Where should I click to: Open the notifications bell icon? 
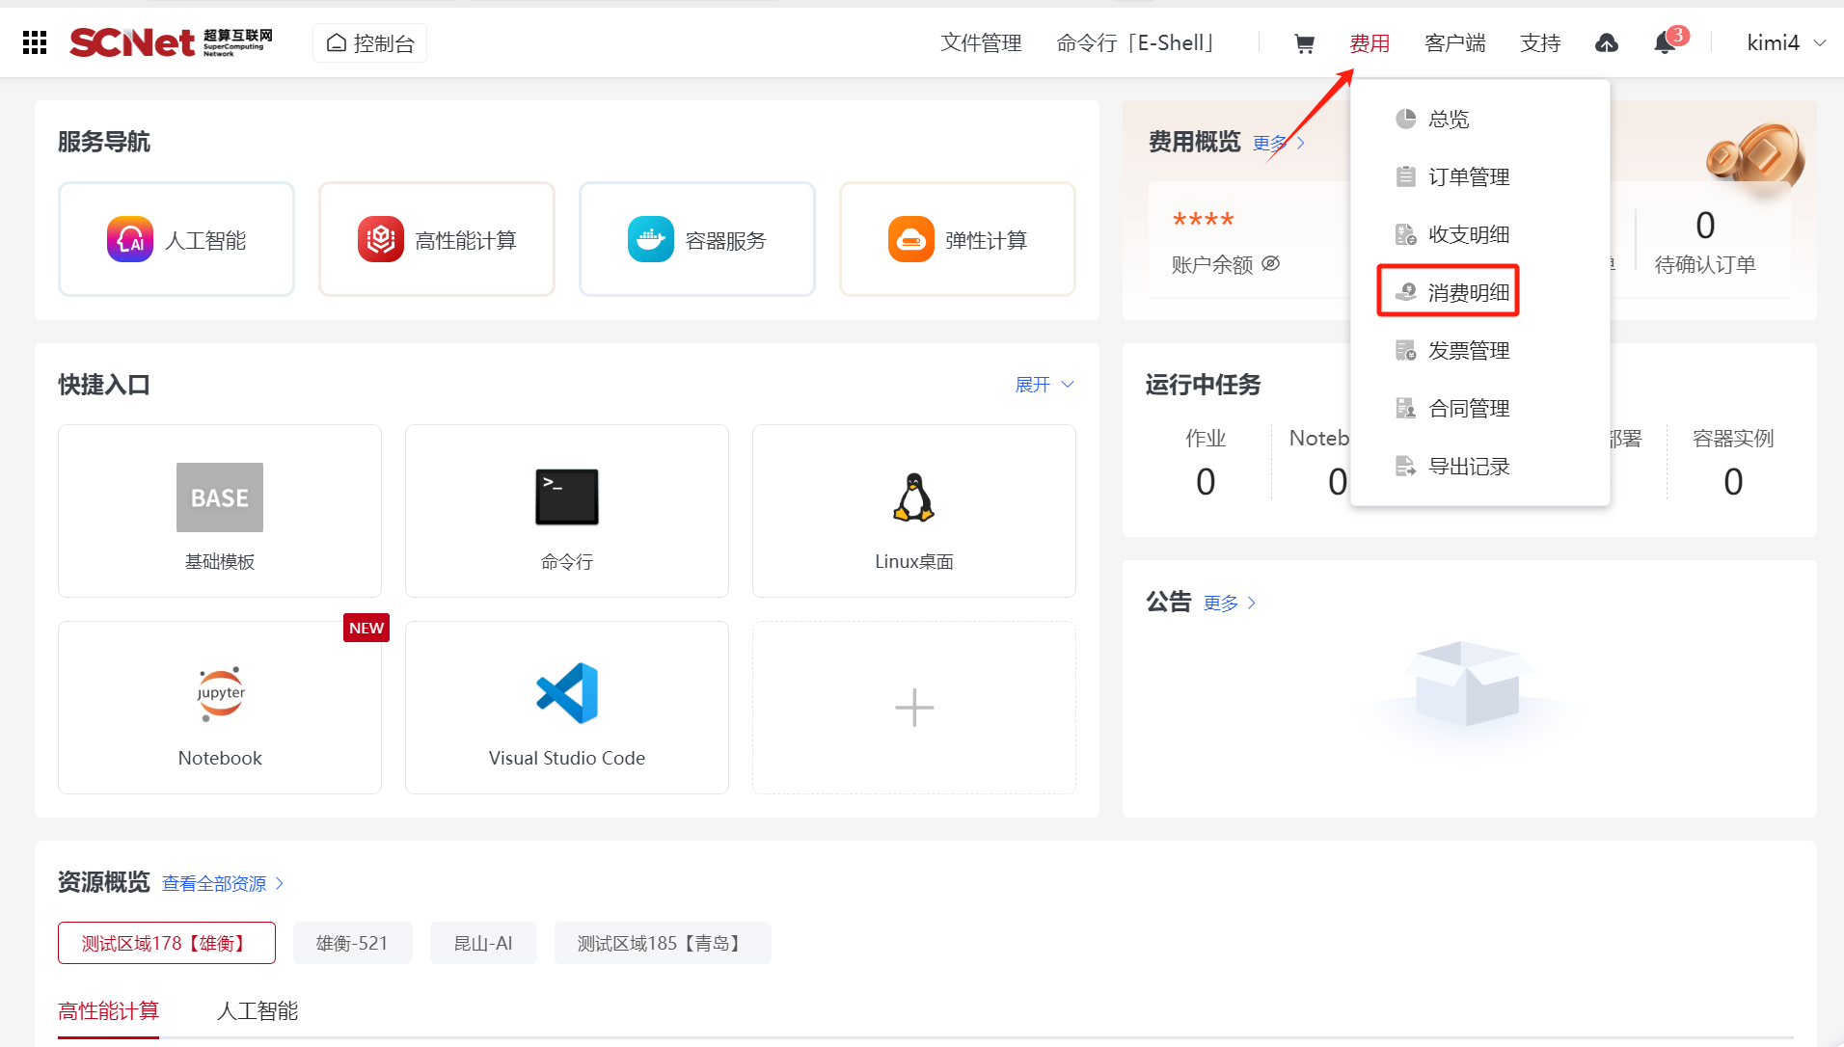coord(1665,43)
